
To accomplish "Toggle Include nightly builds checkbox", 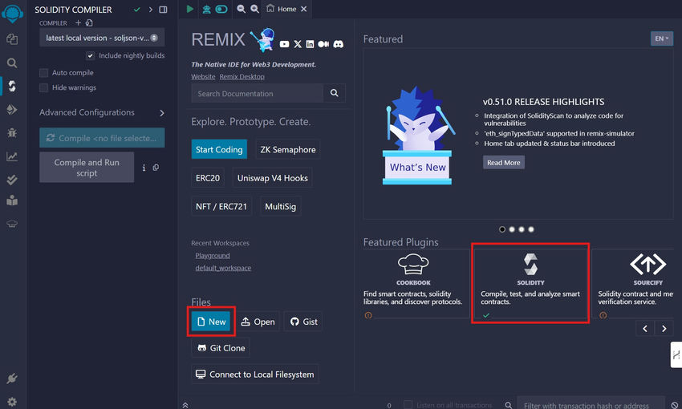I will (90, 55).
